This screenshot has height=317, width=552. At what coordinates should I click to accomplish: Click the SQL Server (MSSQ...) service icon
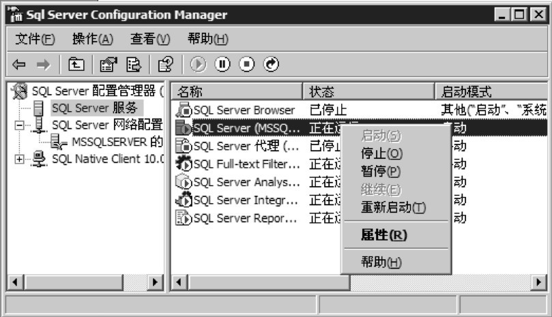coord(184,128)
